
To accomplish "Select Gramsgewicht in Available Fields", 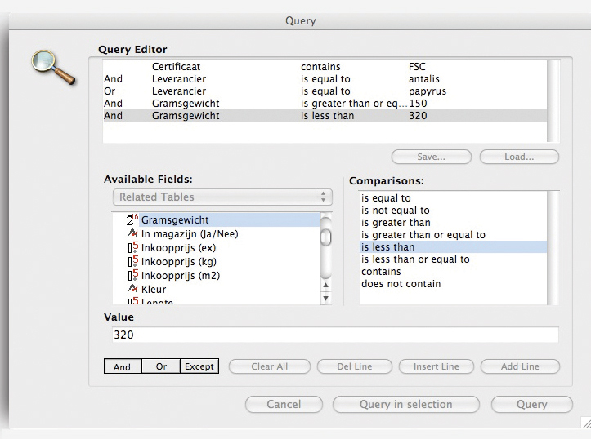I will tap(230, 219).
